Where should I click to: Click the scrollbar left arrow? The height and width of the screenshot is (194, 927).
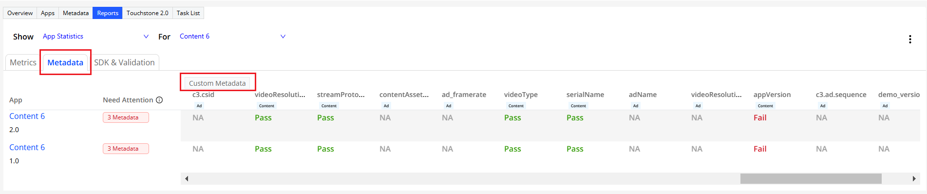point(187,179)
